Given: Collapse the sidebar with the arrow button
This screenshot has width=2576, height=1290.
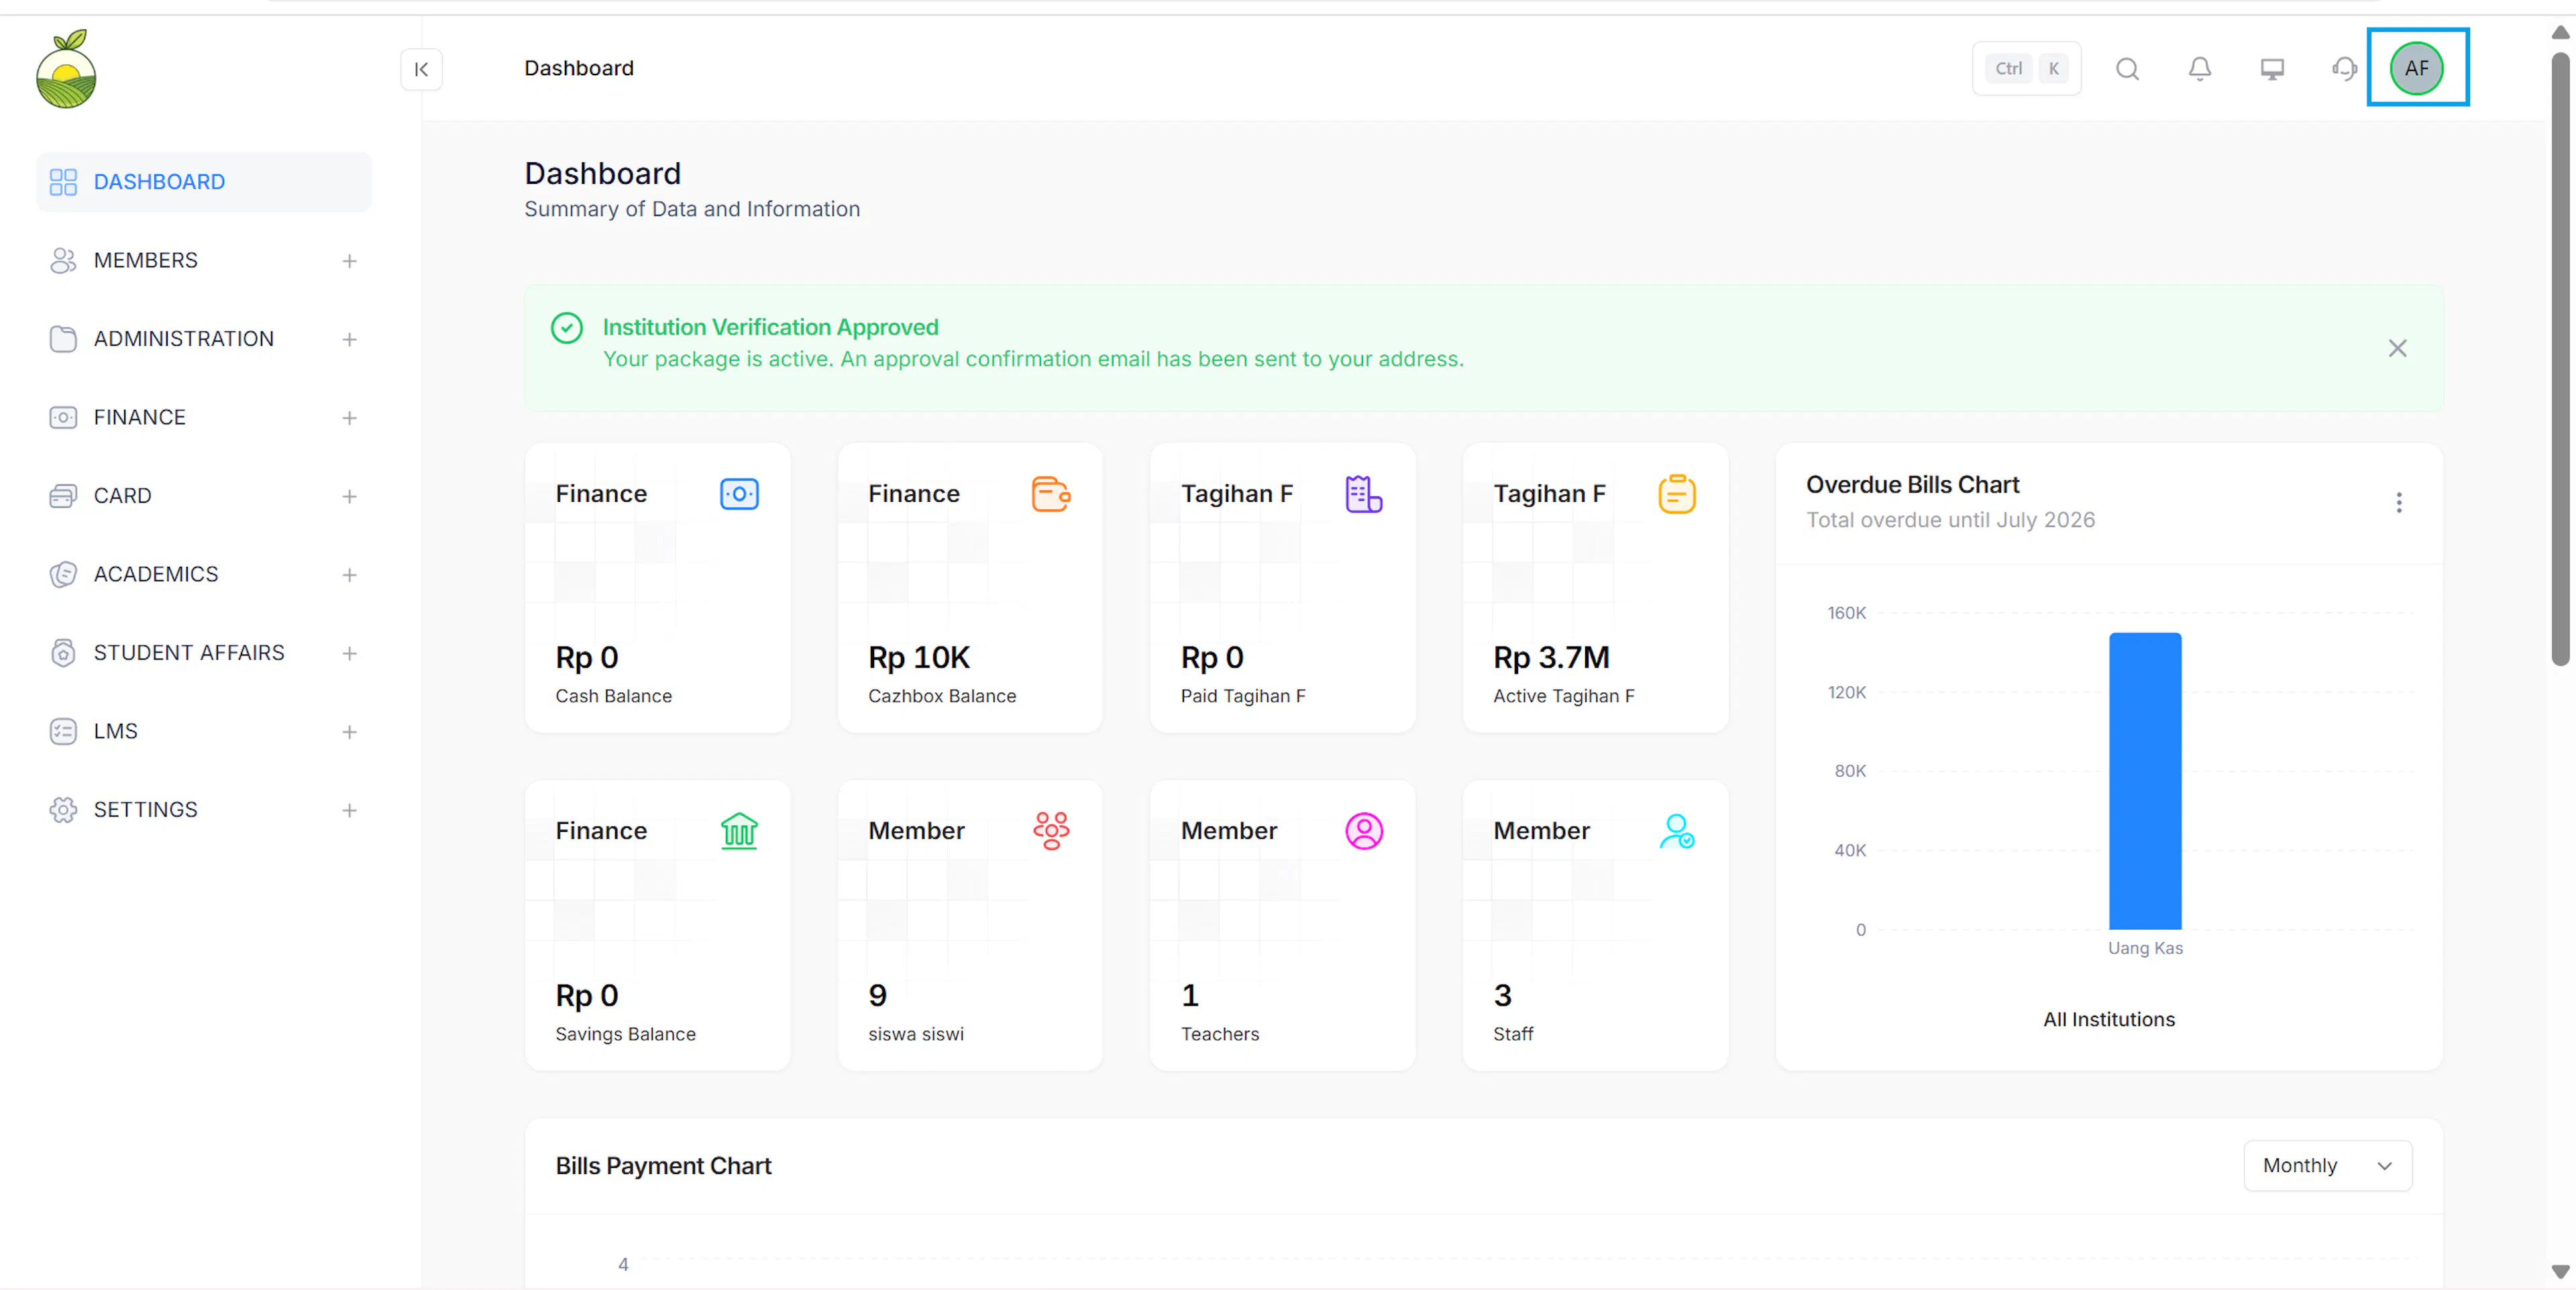Looking at the screenshot, I should [421, 69].
